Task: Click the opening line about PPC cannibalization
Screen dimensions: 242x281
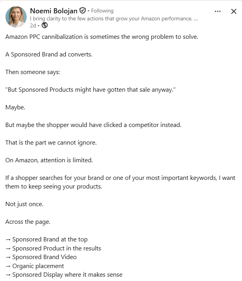Action: tap(102, 37)
